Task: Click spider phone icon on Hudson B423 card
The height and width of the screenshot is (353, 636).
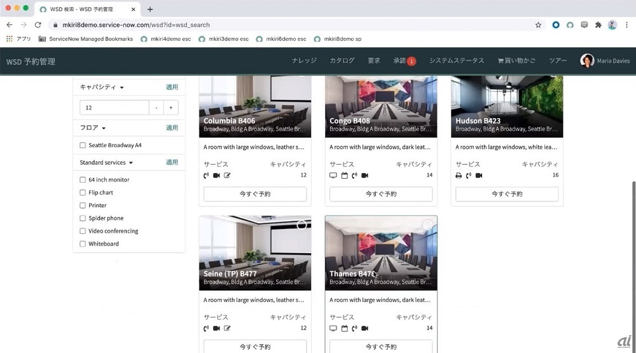Action: pos(469,176)
